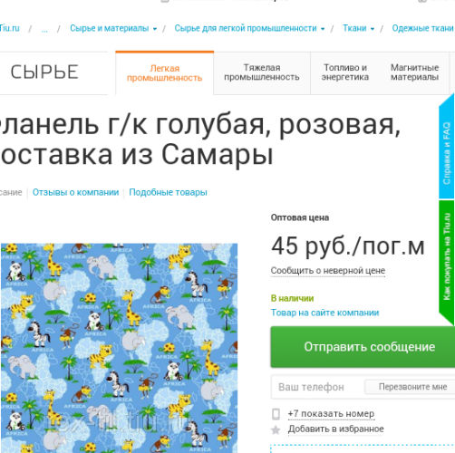Click the star favorites icon
Viewport: 455px width, 453px height.
(x=276, y=429)
